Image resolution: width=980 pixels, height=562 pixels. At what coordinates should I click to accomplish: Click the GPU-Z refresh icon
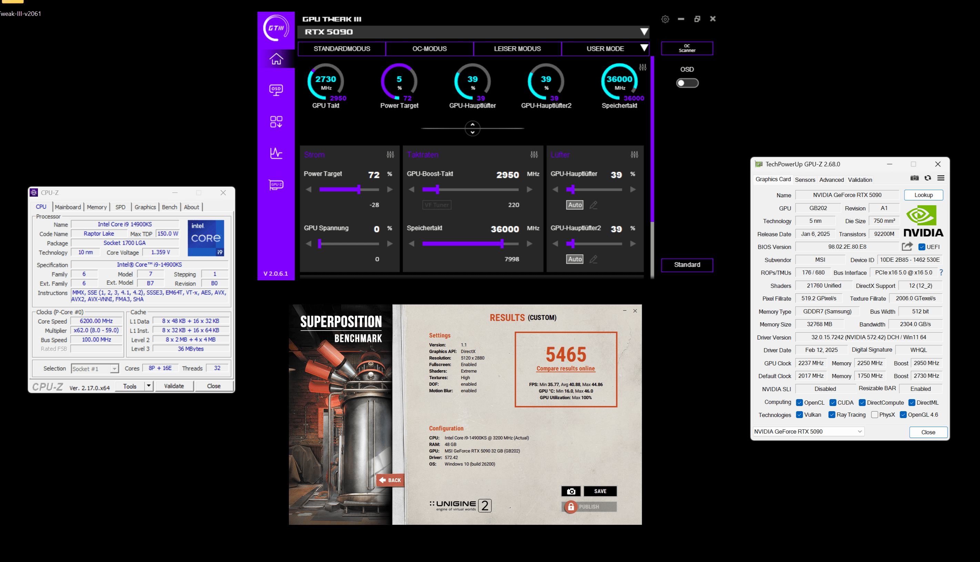click(928, 178)
